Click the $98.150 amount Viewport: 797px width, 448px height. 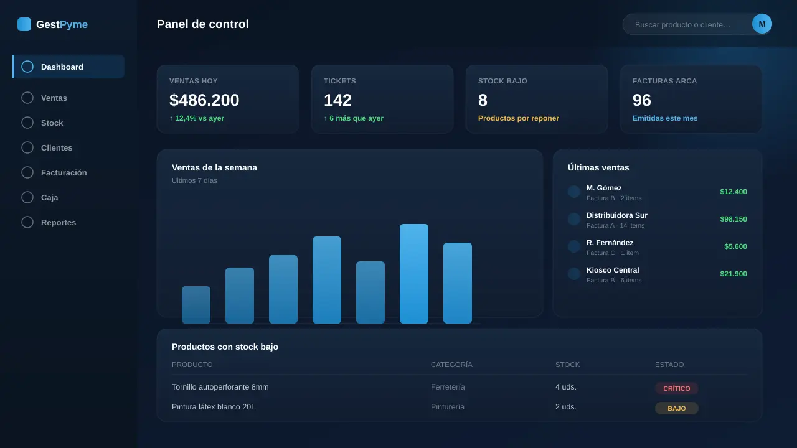pyautogui.click(x=733, y=219)
